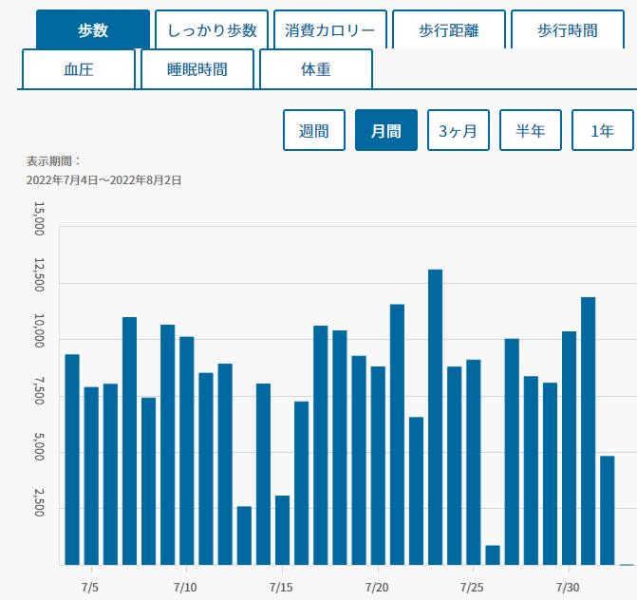The height and width of the screenshot is (600, 637).
Task: Select the 月間 period button
Action: point(386,130)
